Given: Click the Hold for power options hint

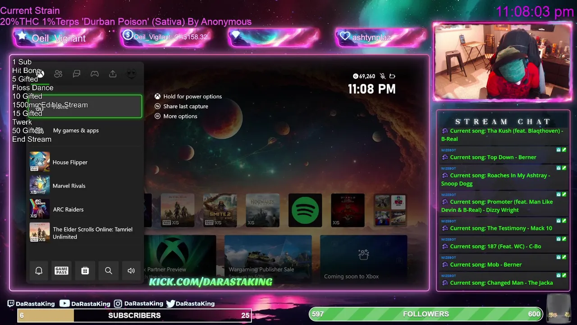Looking at the screenshot, I should pyautogui.click(x=188, y=97).
